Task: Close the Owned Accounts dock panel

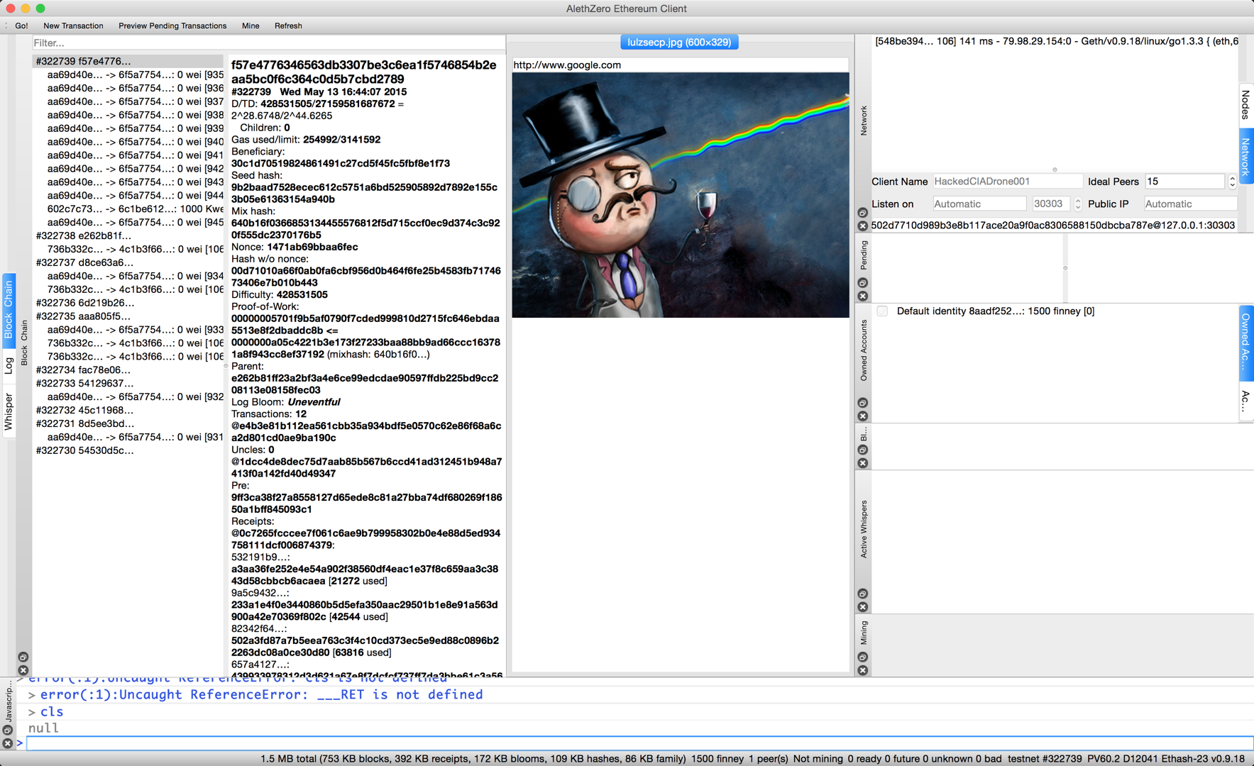Action: (863, 416)
